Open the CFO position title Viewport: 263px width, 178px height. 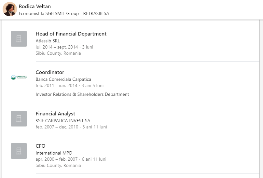click(41, 146)
